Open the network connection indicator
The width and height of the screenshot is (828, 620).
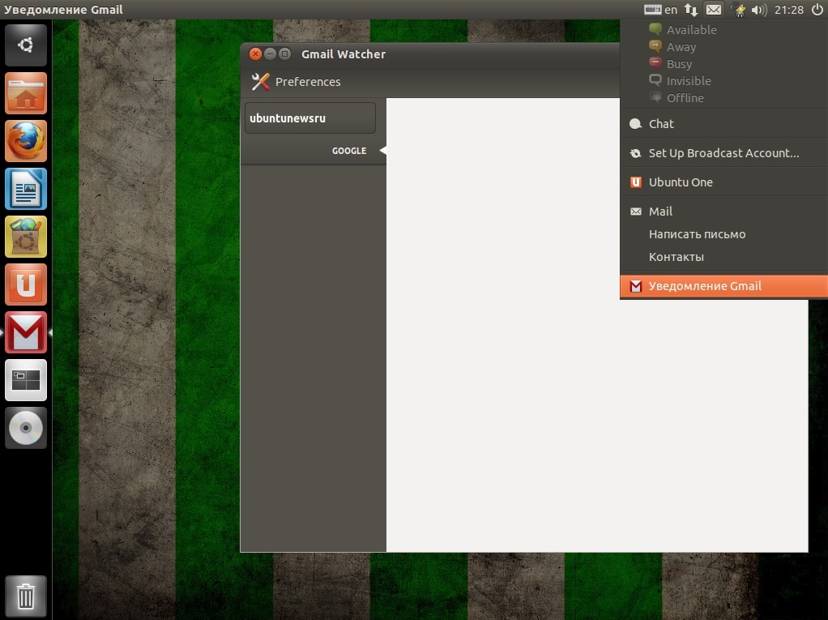click(691, 10)
